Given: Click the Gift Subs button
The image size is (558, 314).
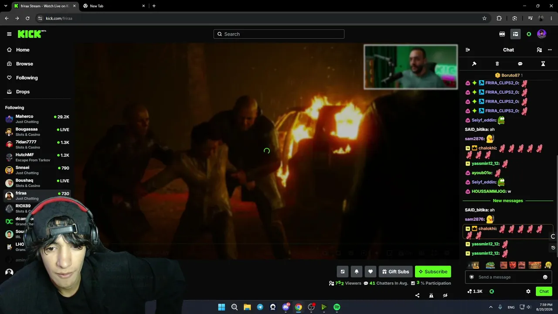Looking at the screenshot, I should click(395, 272).
